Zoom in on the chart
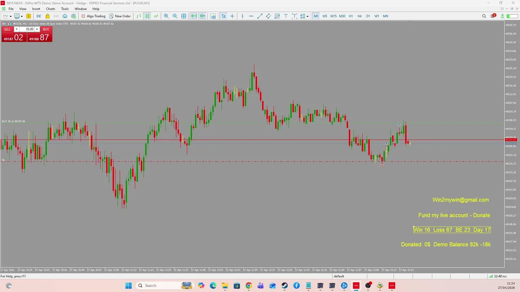This screenshot has height=292, width=520. 166,16
